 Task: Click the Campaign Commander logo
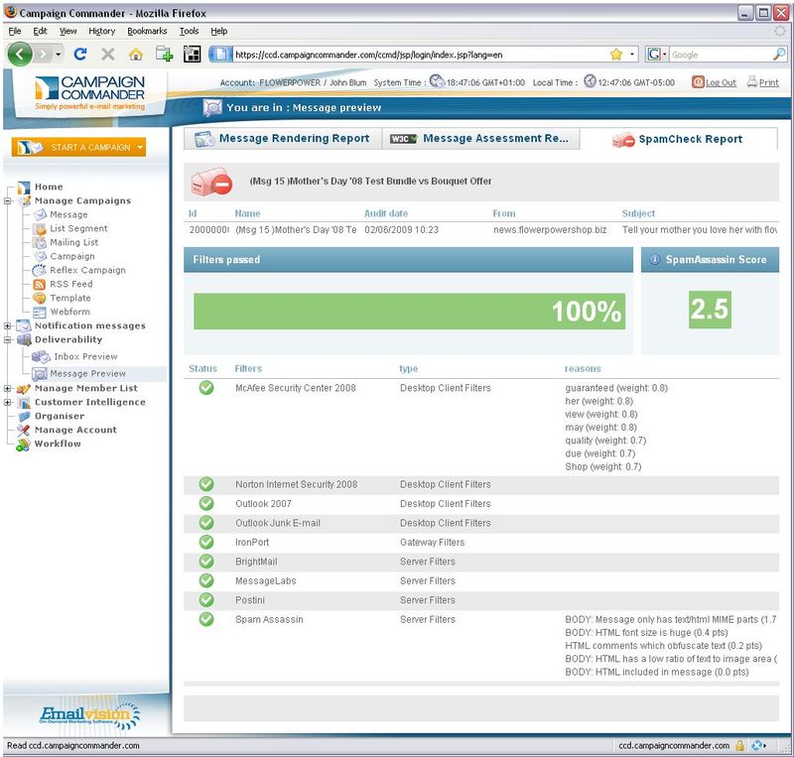pos(90,92)
